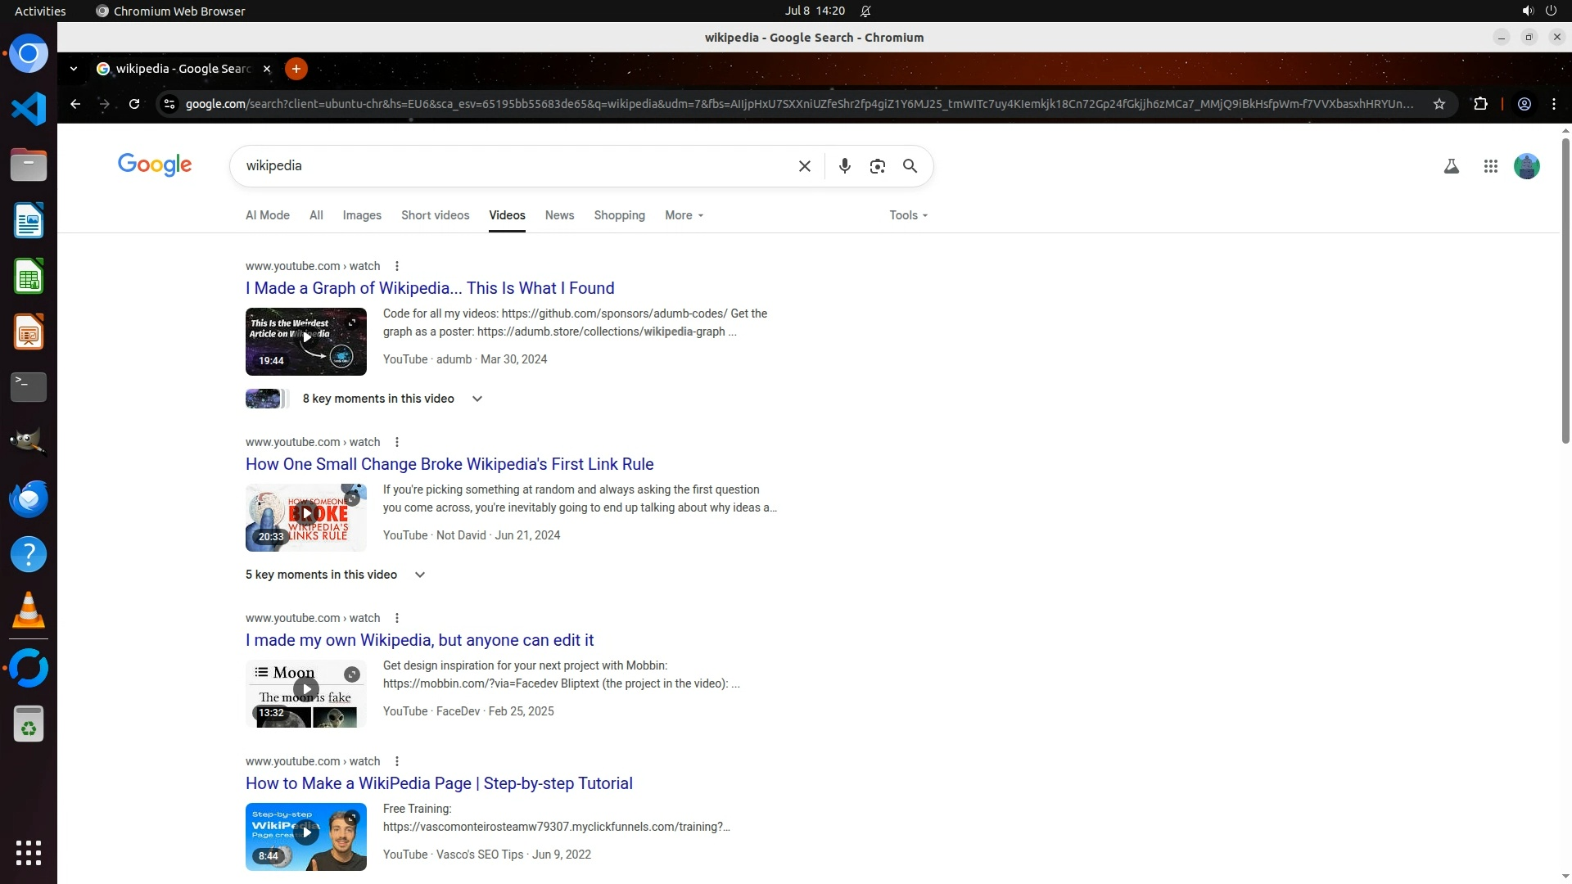Viewport: 1572px width, 884px height.
Task: Open 'I made my own Wikipedia' link
Action: 419,640
